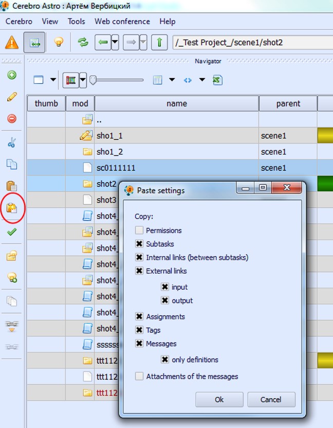Toggle the Tags checkbox
Screen dimensions: 333x428
pyautogui.click(x=139, y=330)
